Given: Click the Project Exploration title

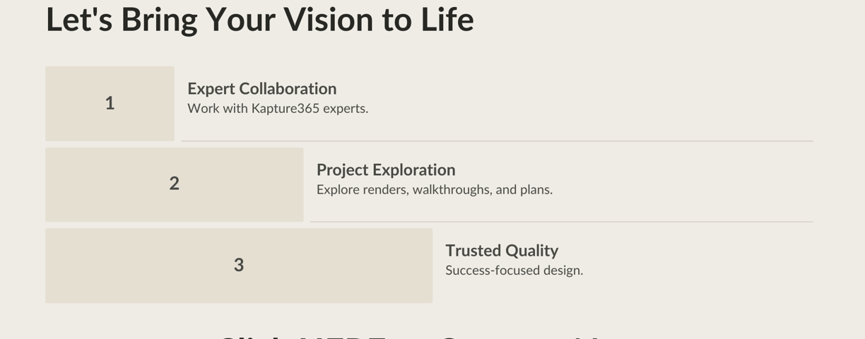Looking at the screenshot, I should 386,169.
